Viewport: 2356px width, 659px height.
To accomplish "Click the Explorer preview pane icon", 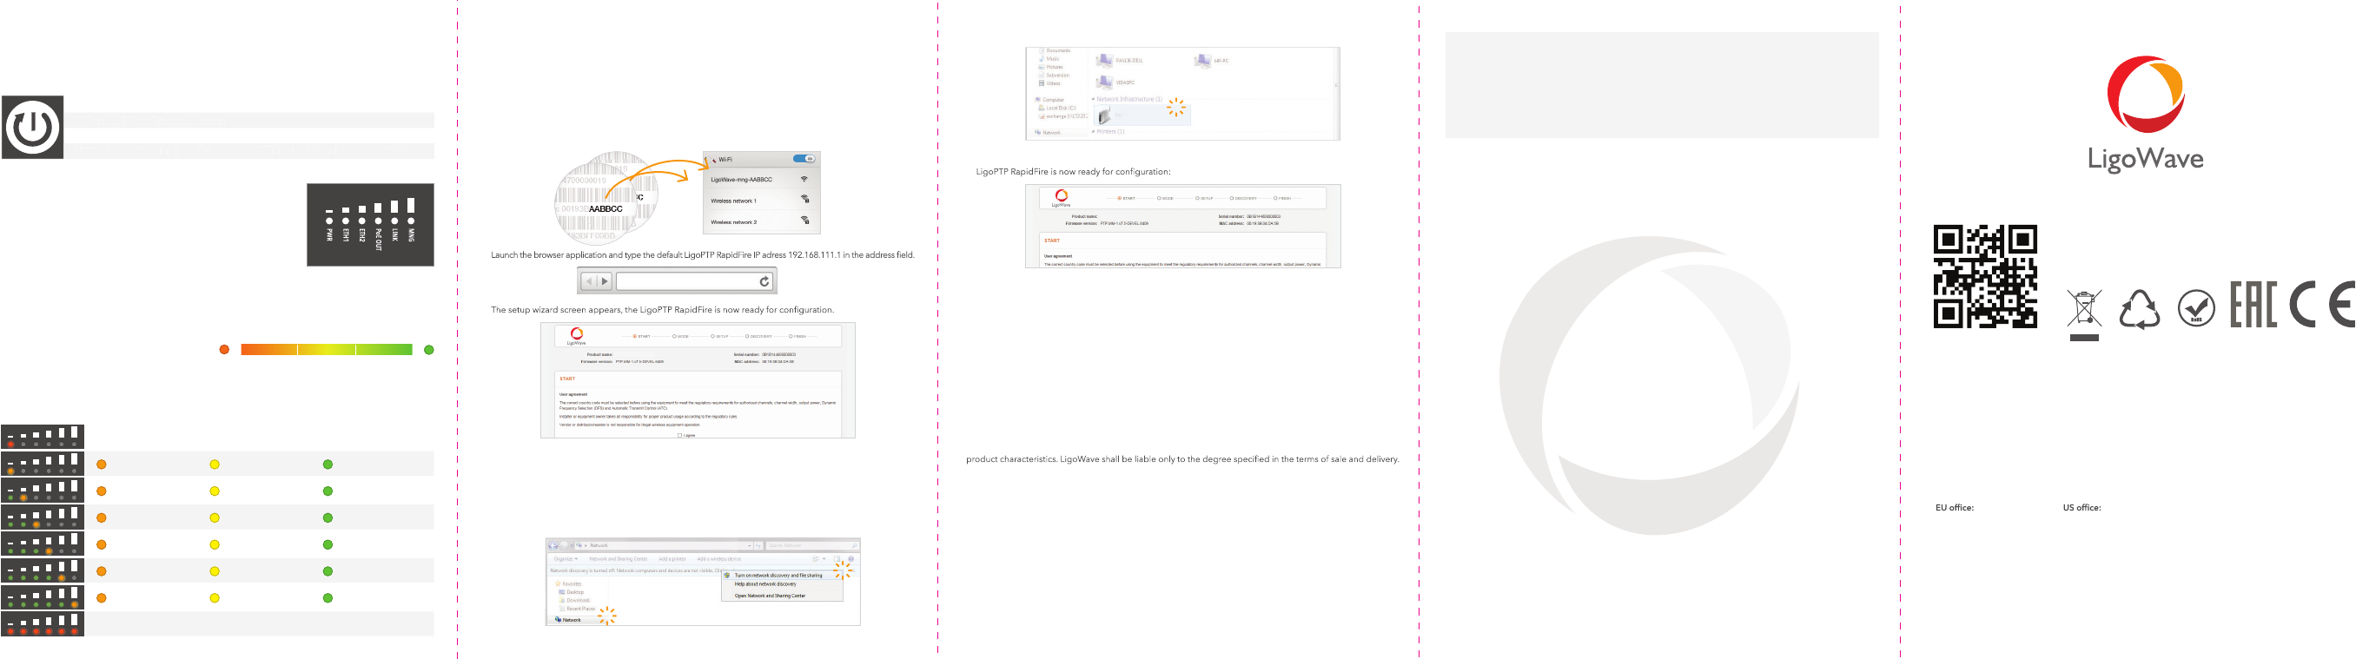I will coord(837,558).
